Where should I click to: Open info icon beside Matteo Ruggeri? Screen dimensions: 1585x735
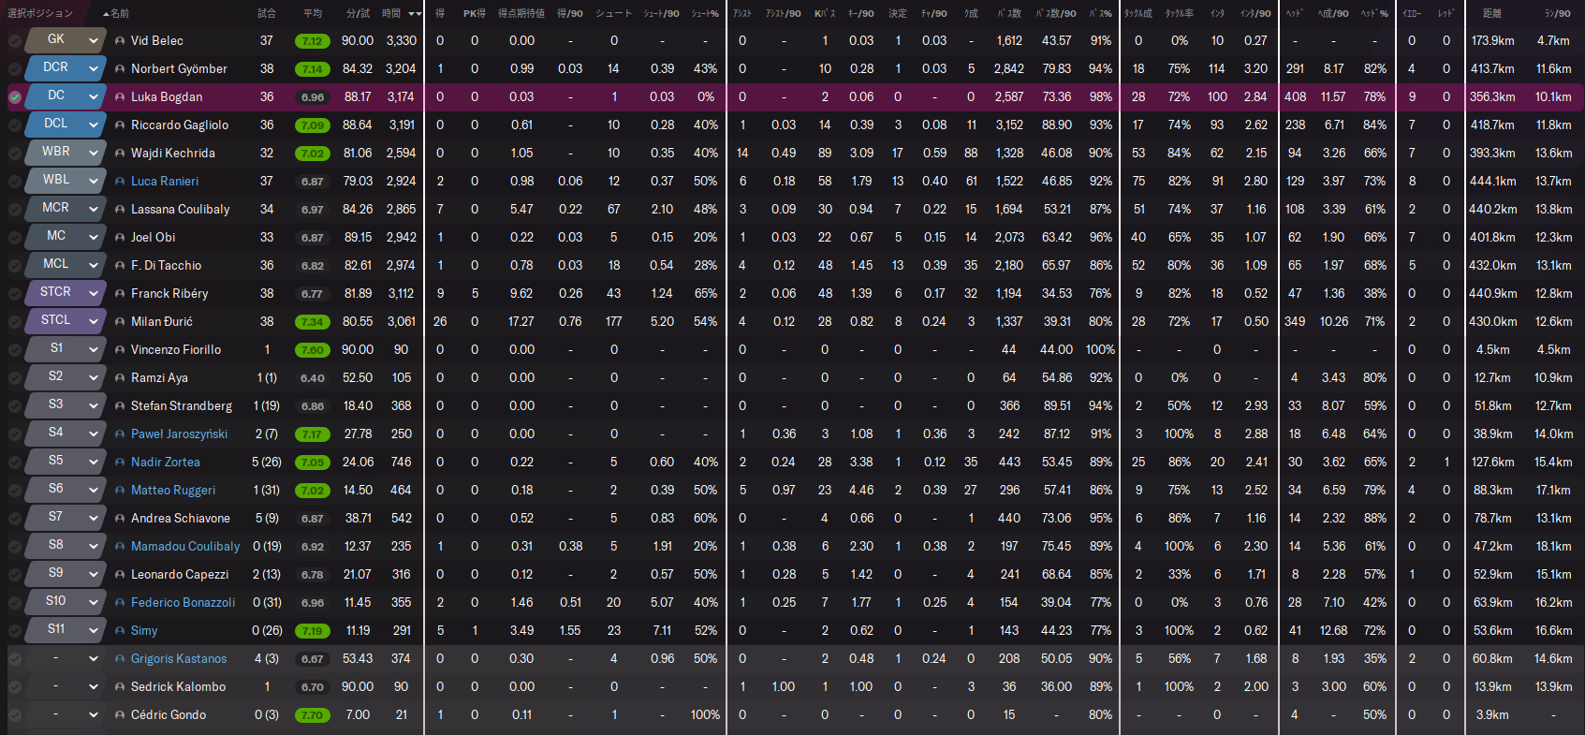click(x=120, y=491)
